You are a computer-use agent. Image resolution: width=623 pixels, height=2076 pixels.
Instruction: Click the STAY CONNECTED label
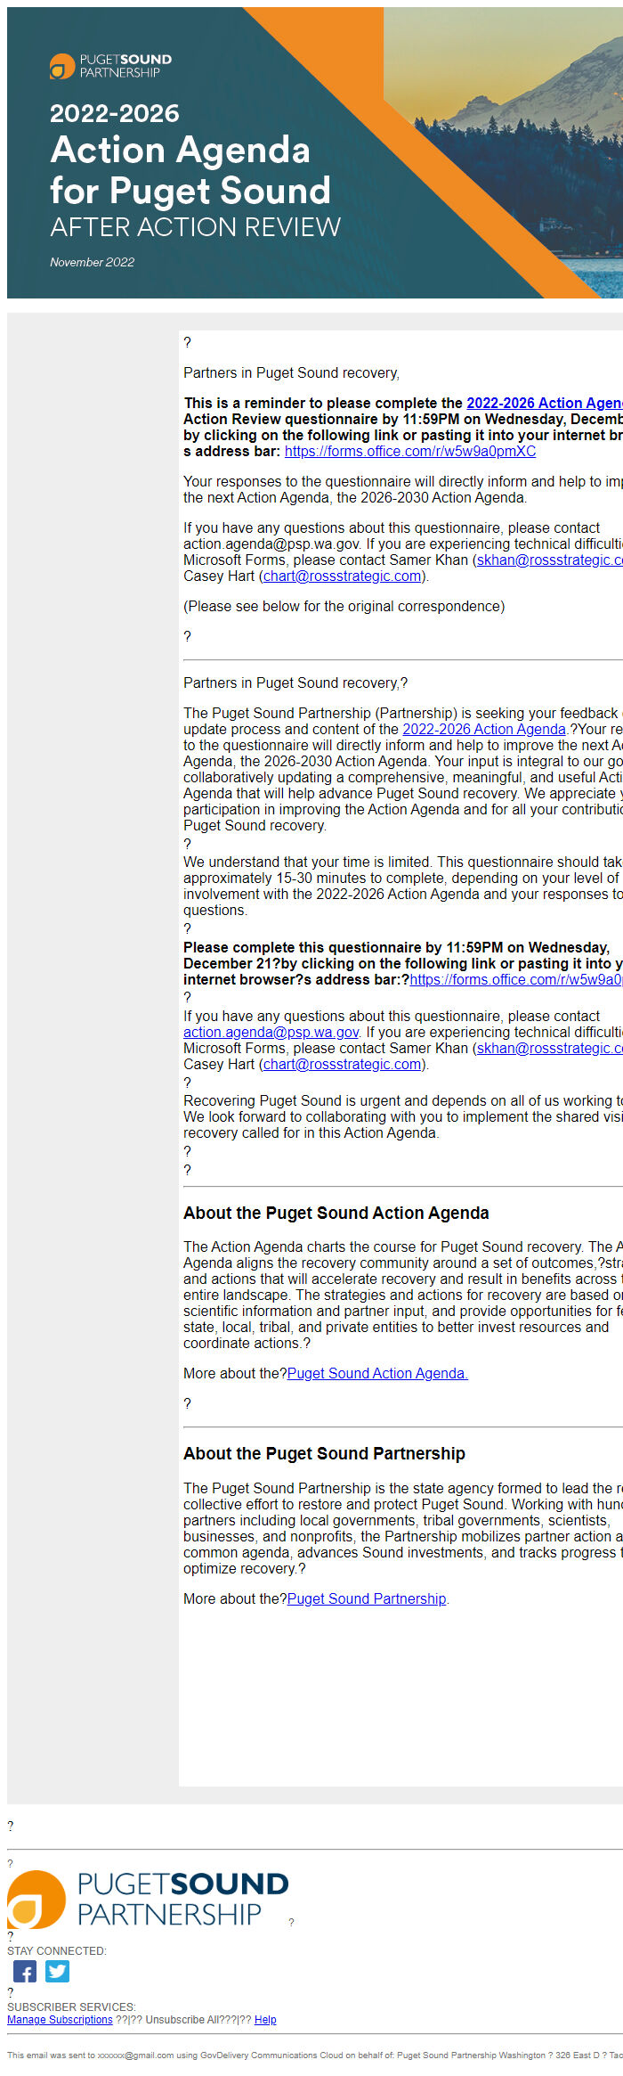point(57,1950)
